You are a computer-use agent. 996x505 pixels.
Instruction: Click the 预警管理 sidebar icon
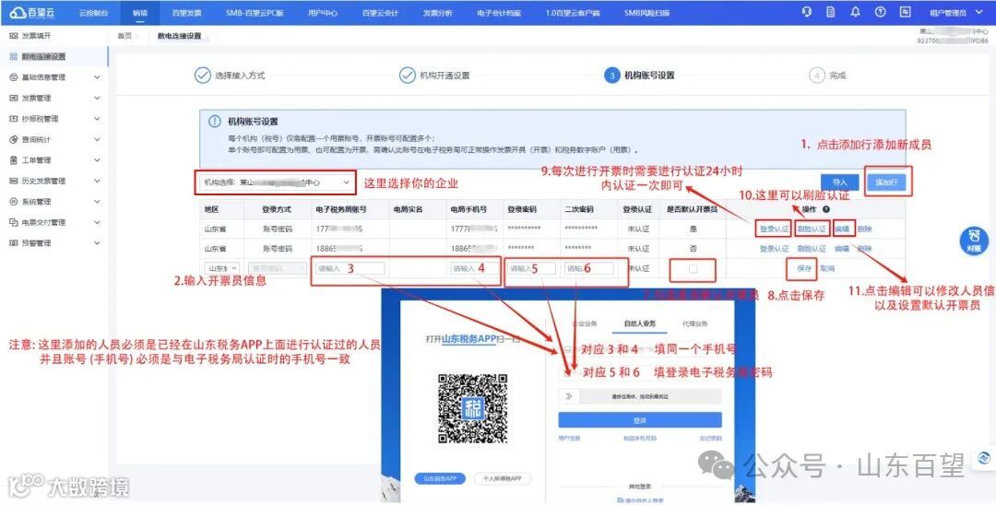tap(13, 243)
